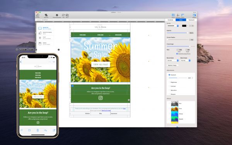The width and height of the screenshot is (232, 145).
Task: Open the right Blend Mode dropdown
Action: click(x=185, y=60)
